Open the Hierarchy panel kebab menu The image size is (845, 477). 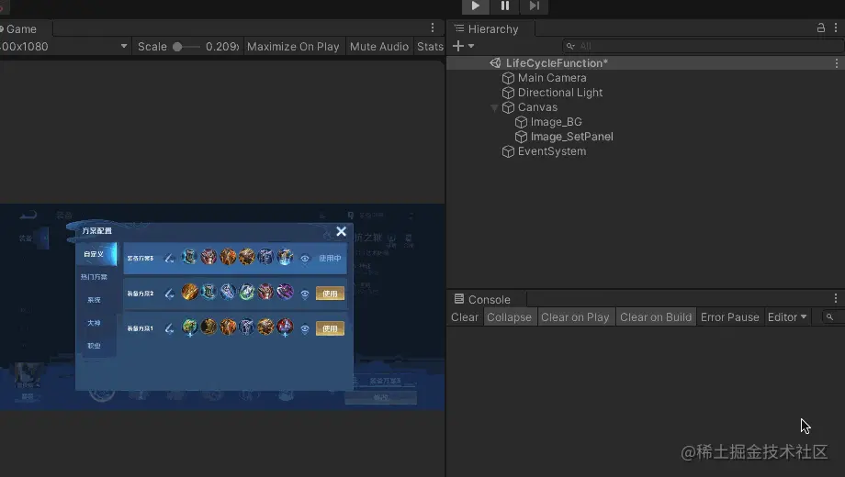click(x=836, y=28)
